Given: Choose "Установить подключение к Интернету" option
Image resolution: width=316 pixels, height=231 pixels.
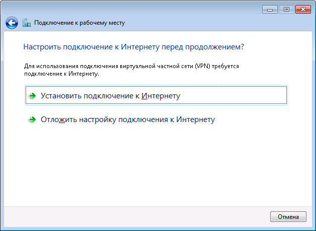Looking at the screenshot, I should [156, 95].
